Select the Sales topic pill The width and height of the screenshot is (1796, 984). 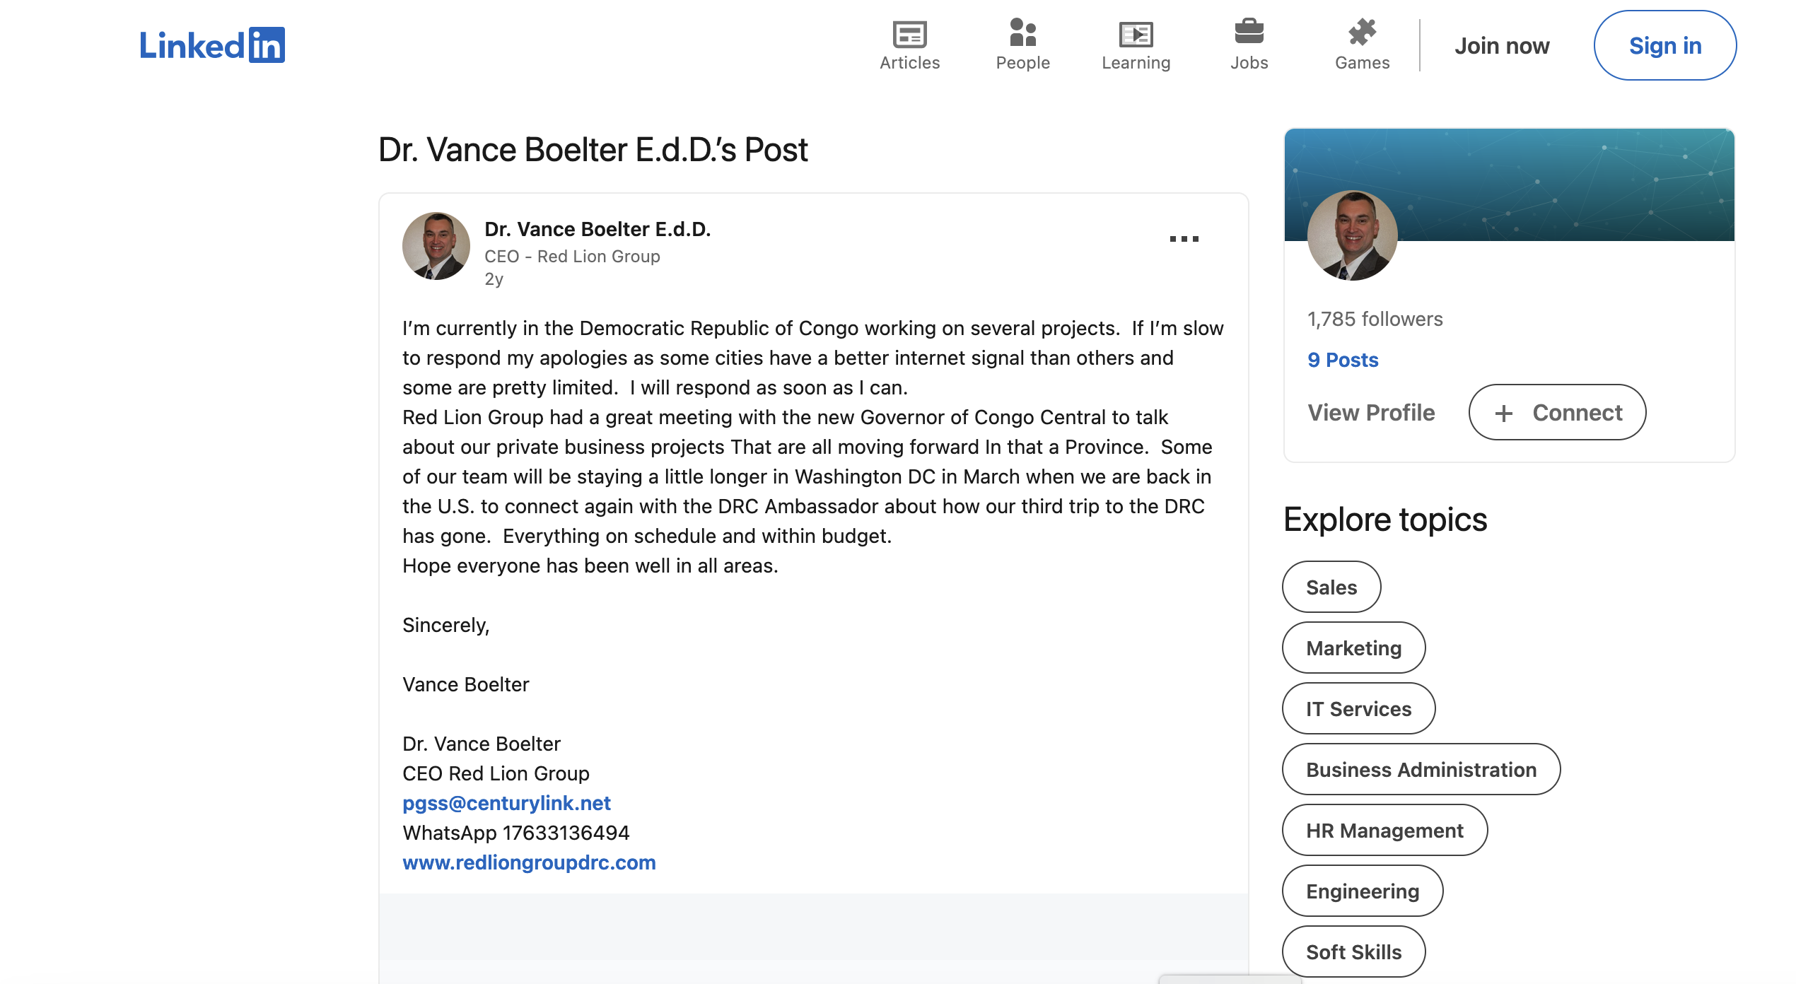click(x=1331, y=587)
